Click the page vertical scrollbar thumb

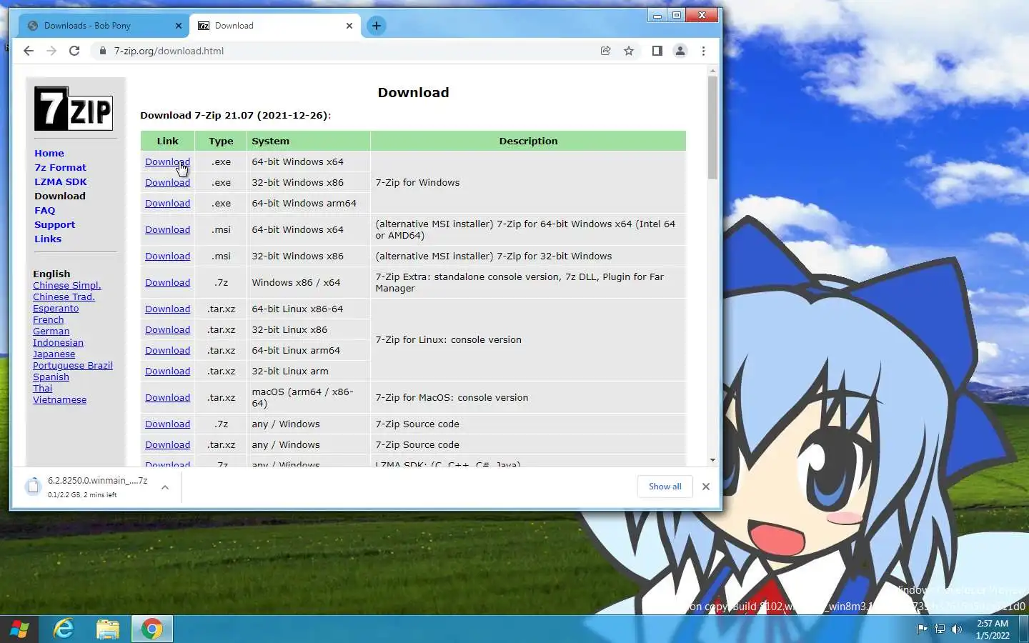coord(712,127)
